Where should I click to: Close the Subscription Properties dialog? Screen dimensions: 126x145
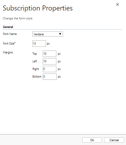point(117,4)
